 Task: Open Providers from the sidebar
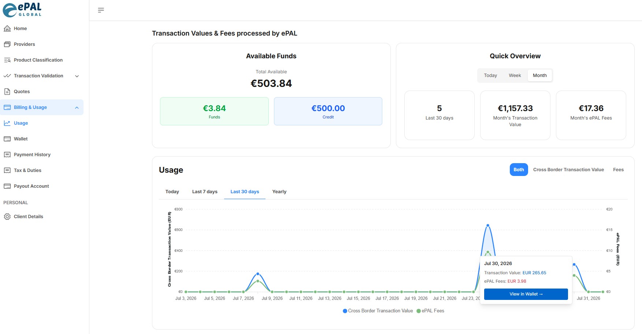(x=42, y=44)
